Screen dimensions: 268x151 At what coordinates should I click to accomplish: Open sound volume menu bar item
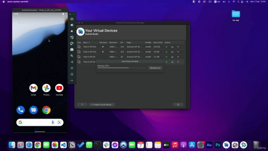click(x=224, y=2)
